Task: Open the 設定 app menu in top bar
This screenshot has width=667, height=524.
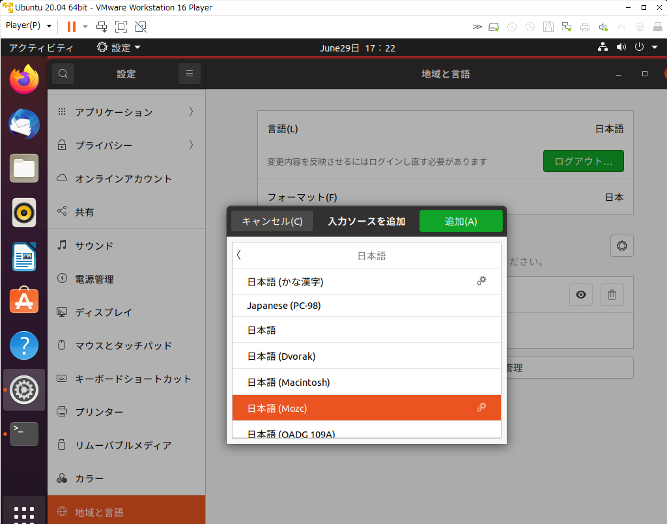Action: click(119, 48)
